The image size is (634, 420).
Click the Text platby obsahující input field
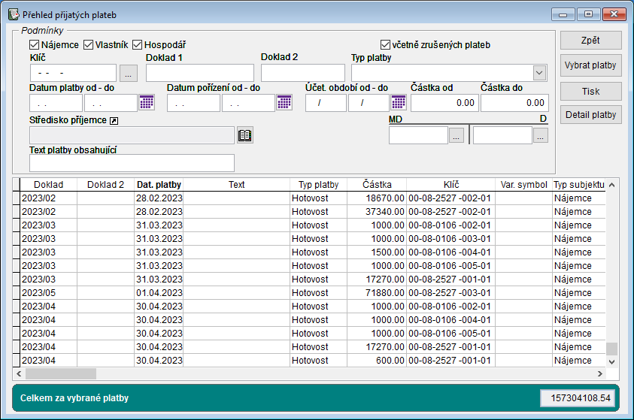tap(132, 163)
